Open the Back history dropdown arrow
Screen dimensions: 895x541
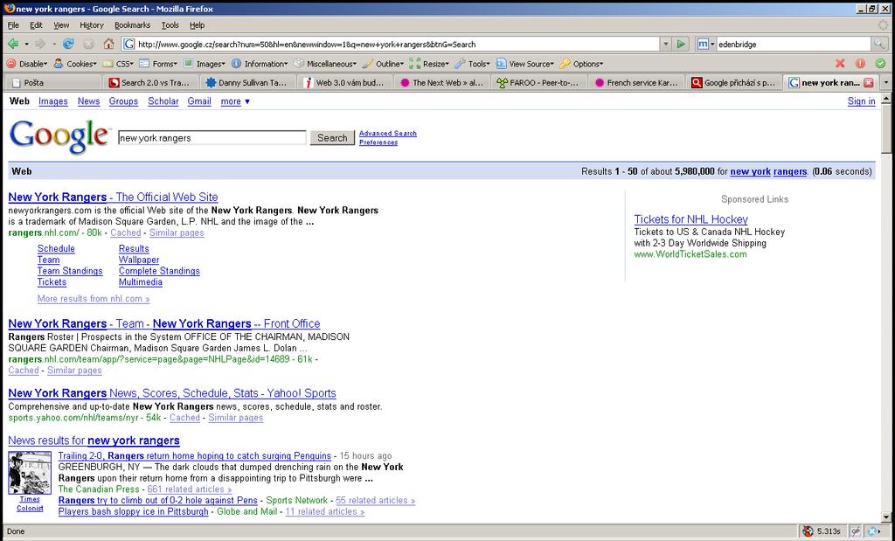pos(26,44)
